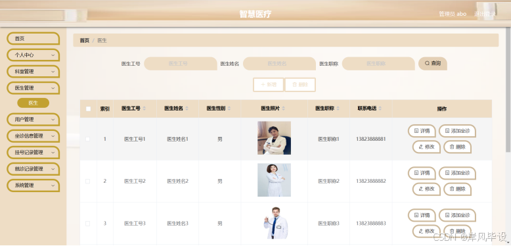This screenshot has height=246, width=511.
Task: Click the 查询 search button
Action: [432, 63]
